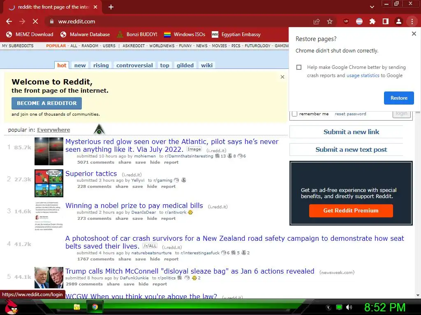Viewport: 421px width, 315px height.
Task: Open the uBlock Origin extension icon
Action: [x=346, y=21]
